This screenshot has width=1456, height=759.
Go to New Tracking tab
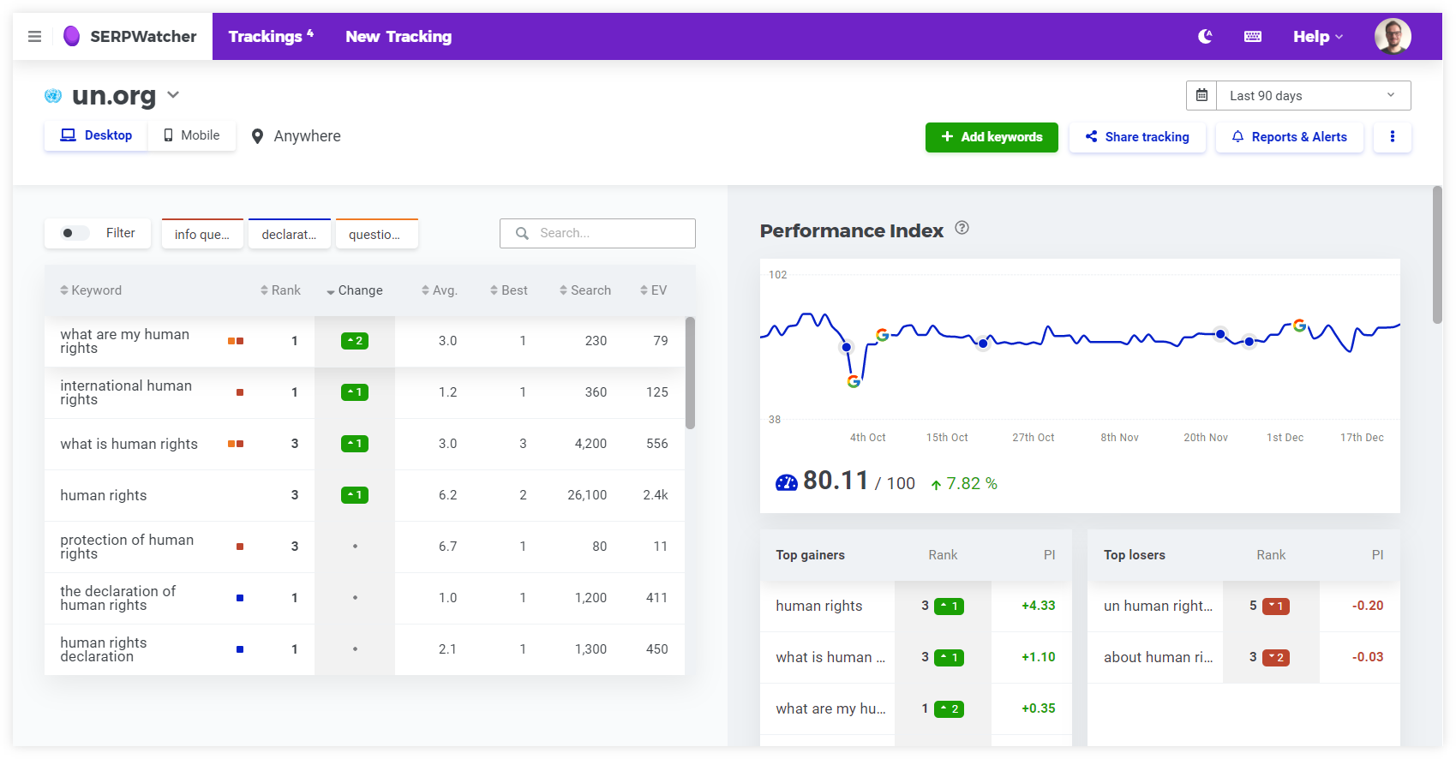coord(398,37)
